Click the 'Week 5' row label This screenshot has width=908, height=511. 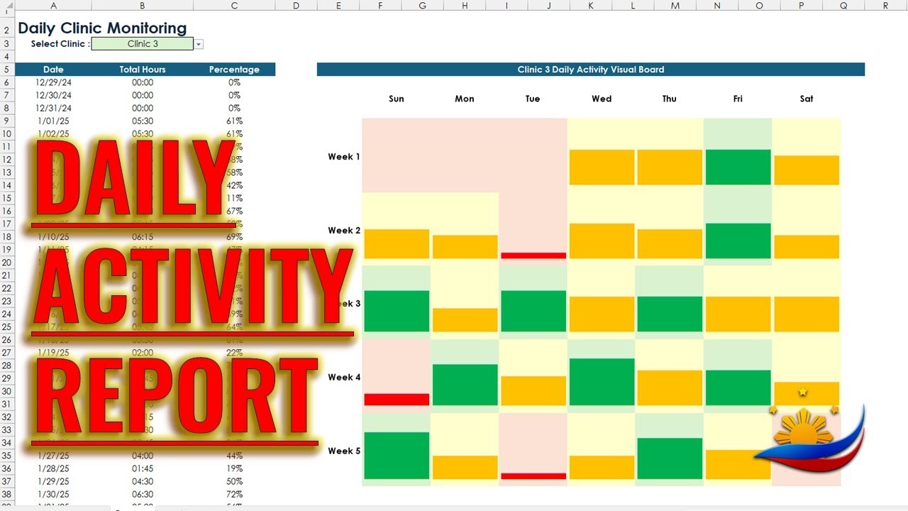click(344, 451)
